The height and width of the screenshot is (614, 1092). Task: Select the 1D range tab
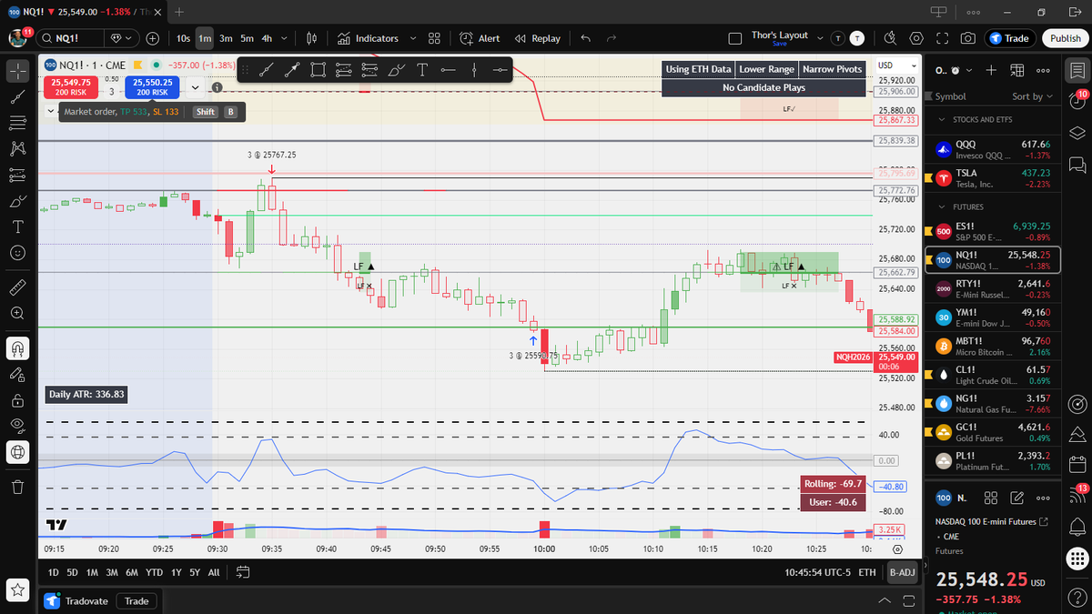coord(54,572)
